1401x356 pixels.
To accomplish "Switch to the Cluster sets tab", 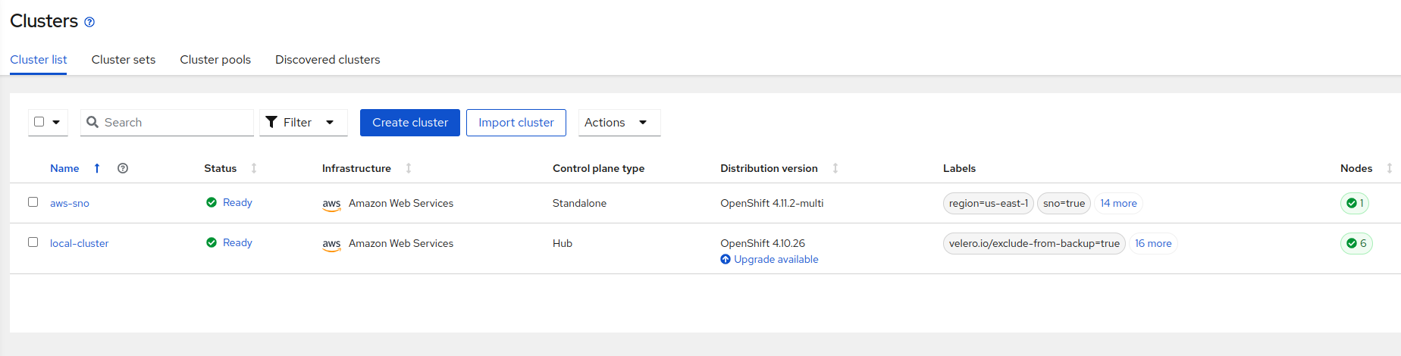I will pos(124,59).
